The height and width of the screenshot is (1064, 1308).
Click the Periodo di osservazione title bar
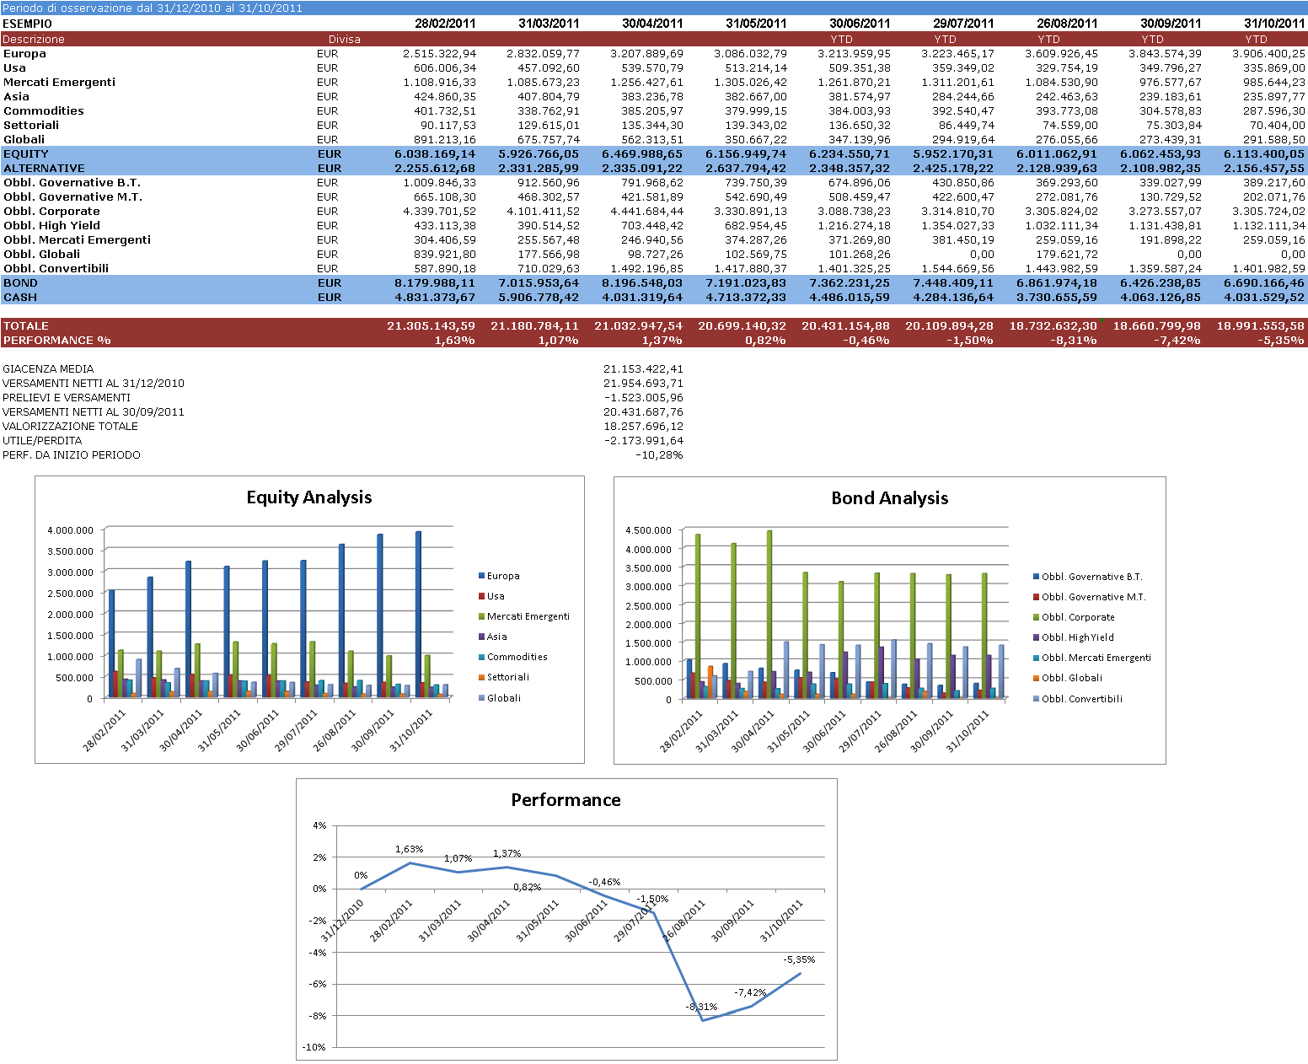point(654,8)
